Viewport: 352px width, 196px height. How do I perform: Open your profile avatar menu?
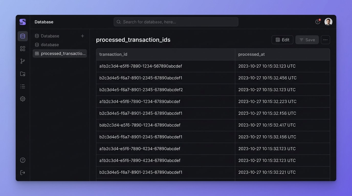click(328, 22)
